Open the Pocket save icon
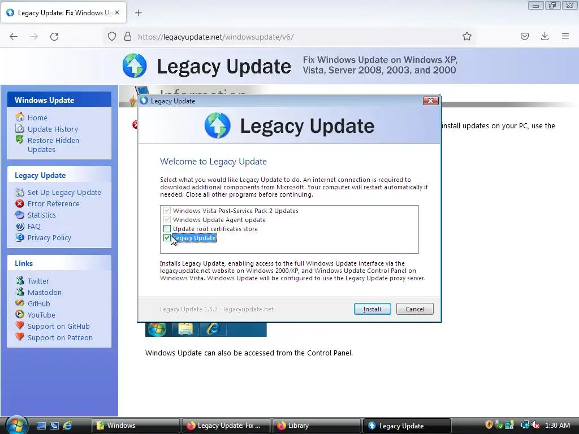Image resolution: width=579 pixels, height=434 pixels. pos(525,36)
